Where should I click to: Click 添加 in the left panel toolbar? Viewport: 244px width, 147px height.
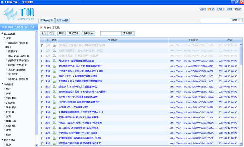click(x=4, y=27)
